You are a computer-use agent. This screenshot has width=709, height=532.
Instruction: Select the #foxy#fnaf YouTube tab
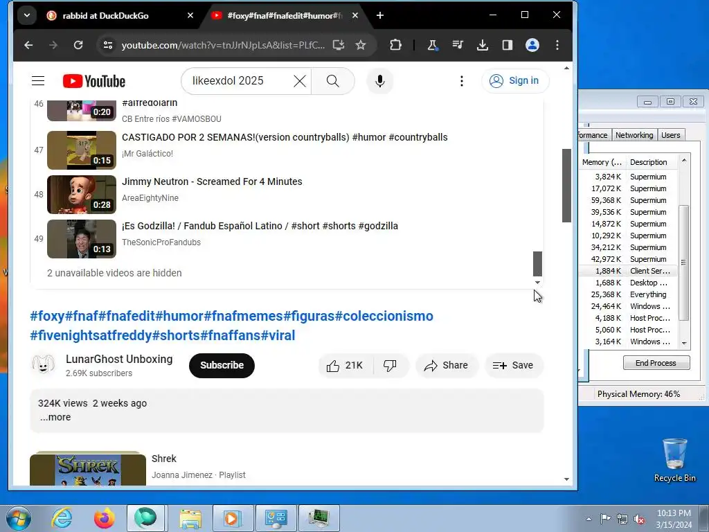click(x=285, y=15)
